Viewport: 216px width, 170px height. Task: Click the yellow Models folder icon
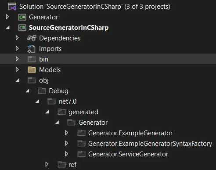coord(32,70)
